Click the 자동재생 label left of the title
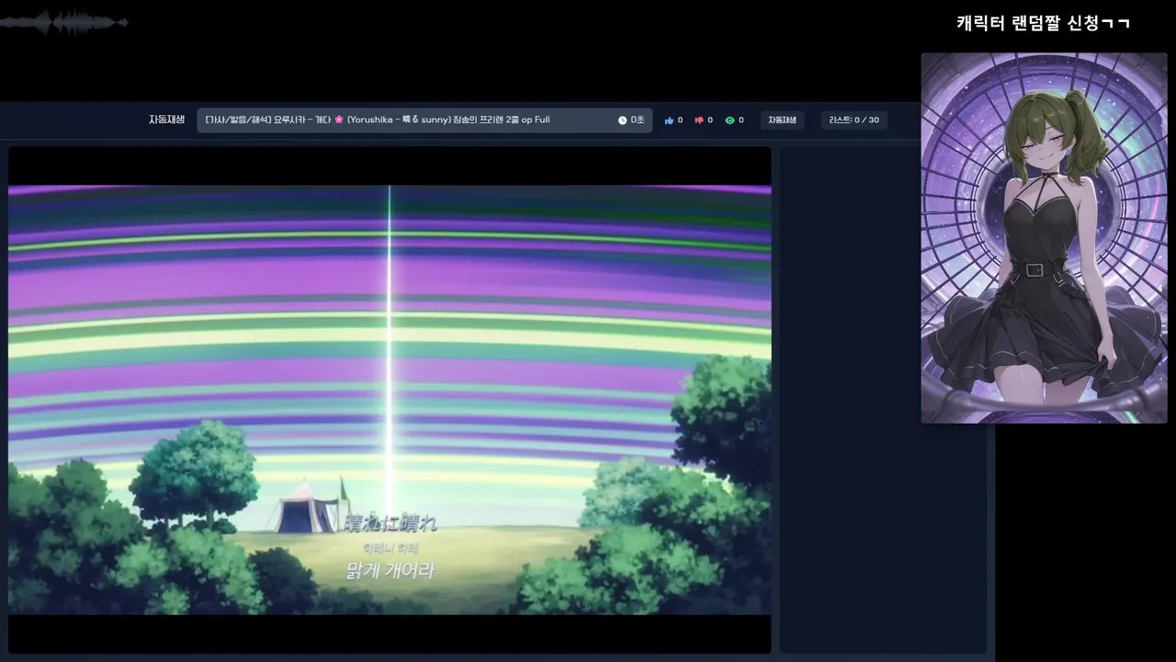The width and height of the screenshot is (1176, 662). [167, 120]
